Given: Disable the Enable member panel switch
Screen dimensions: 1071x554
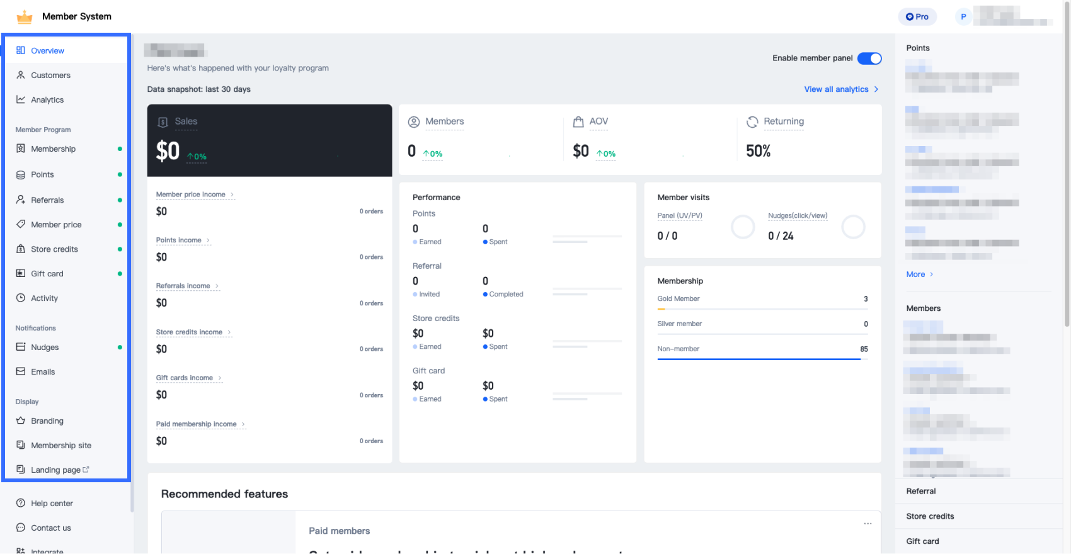Looking at the screenshot, I should click(x=869, y=59).
